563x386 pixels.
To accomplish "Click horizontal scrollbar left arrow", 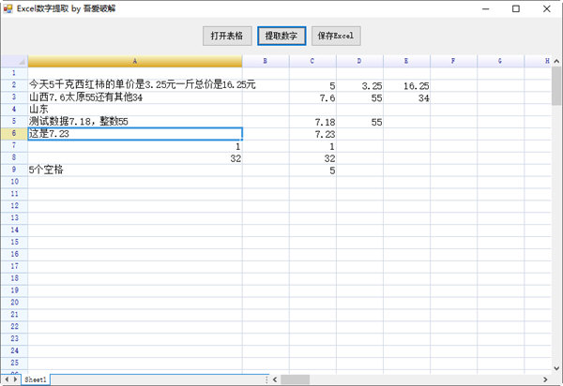I will point(274,379).
